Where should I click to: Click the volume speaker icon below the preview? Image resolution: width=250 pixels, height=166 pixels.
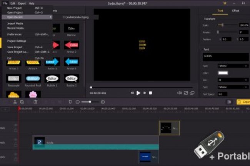coord(180,93)
